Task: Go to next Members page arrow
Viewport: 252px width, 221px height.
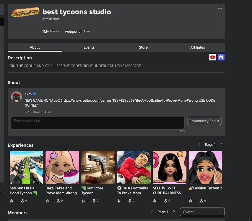Action: [x=174, y=212]
